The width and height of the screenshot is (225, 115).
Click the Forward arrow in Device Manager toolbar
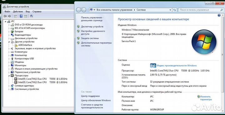pos(9,16)
